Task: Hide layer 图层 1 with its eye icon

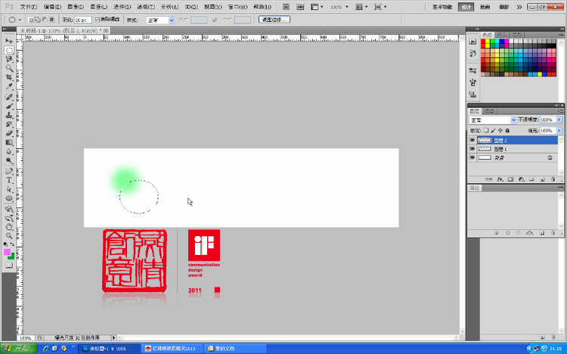Action: [x=472, y=149]
